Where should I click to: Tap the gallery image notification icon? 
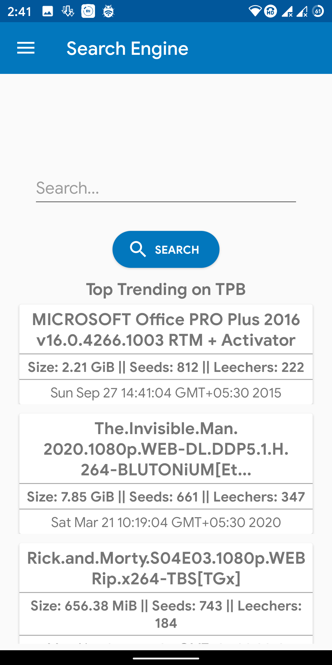pyautogui.click(x=48, y=11)
